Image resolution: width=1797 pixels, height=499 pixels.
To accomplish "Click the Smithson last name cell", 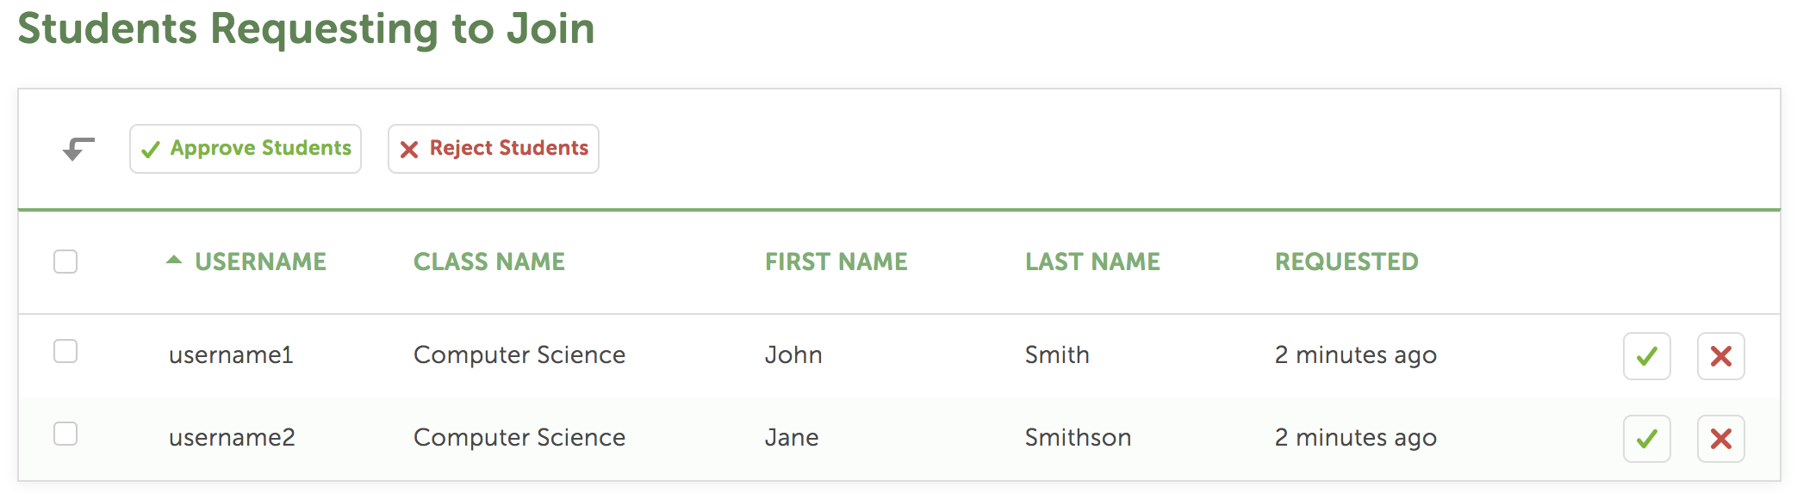I will [1078, 437].
